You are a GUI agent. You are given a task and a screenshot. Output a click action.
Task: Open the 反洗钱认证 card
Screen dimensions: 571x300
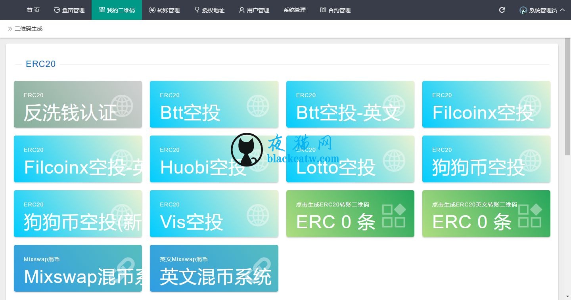click(78, 104)
